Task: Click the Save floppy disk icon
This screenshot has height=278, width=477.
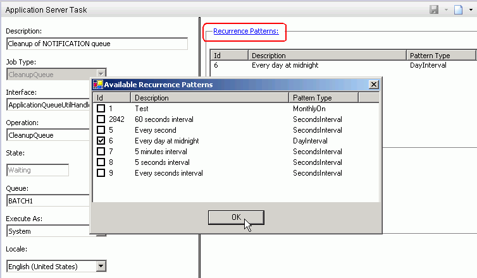Action: tap(434, 10)
